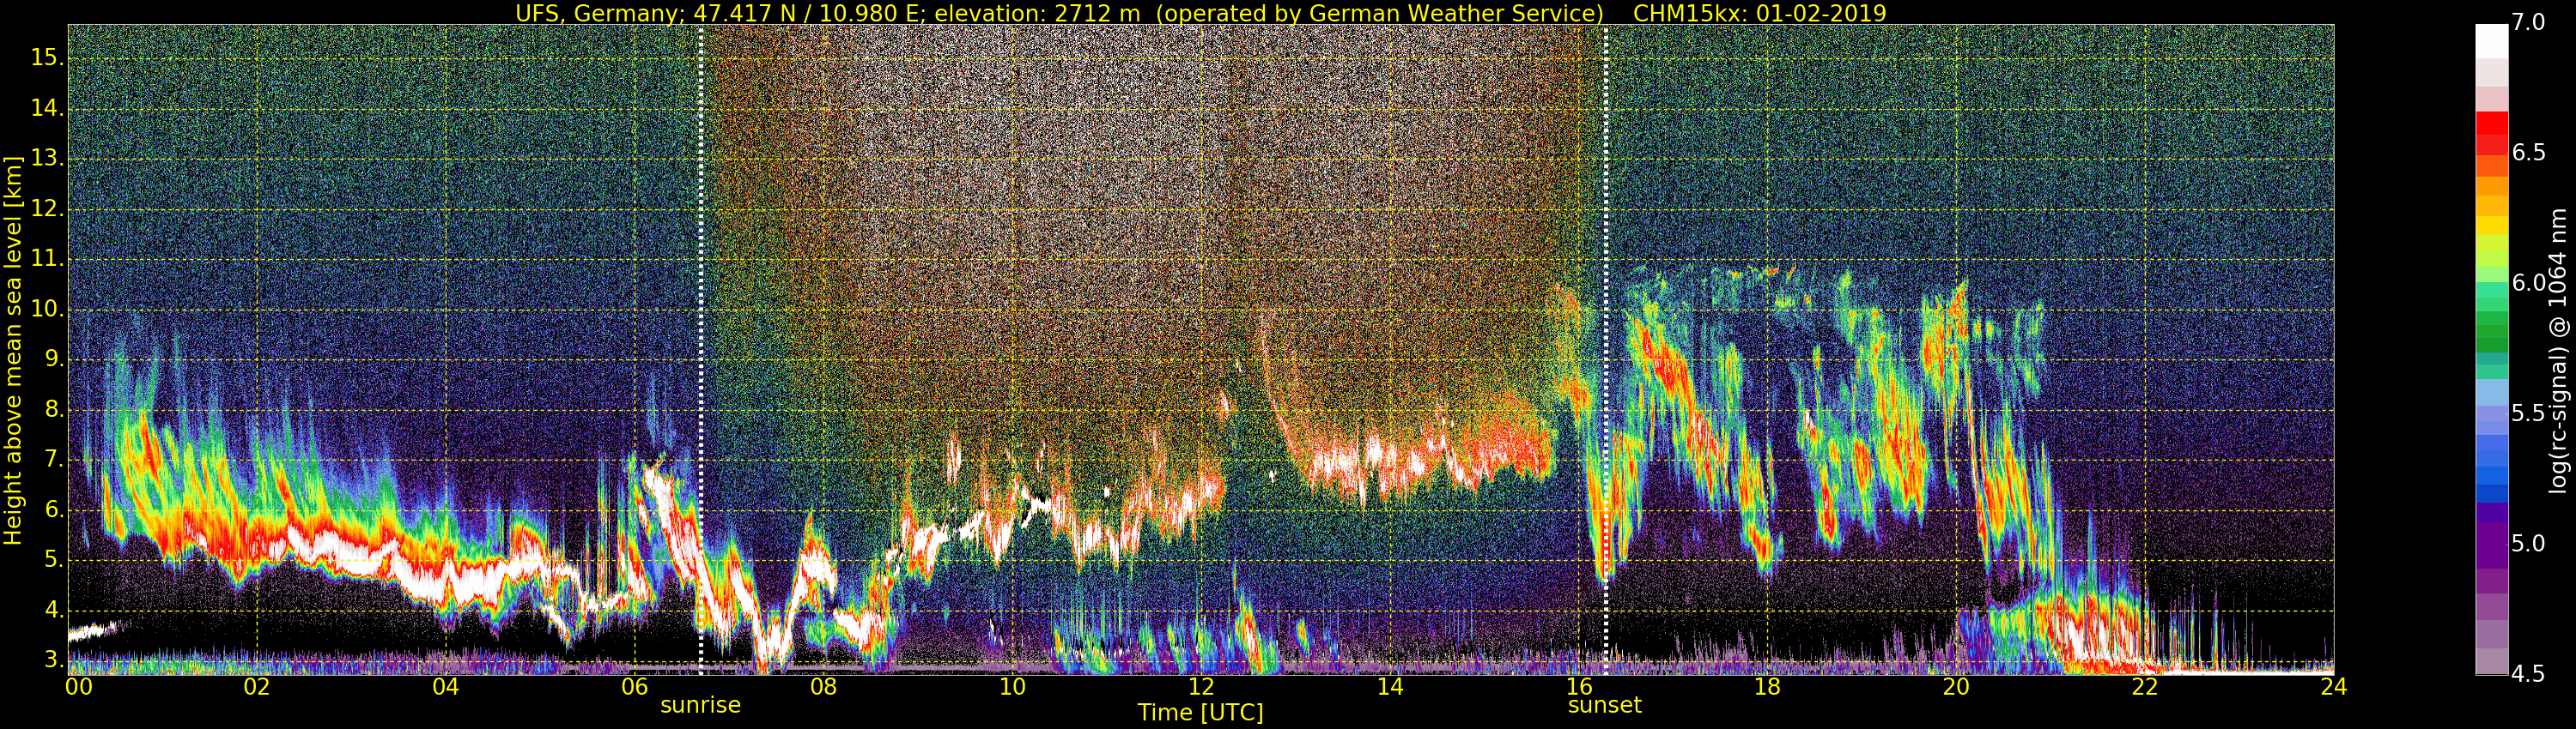Click the '7.0' colorbar tick label
Screen dimensions: 2576x729
[2529, 22]
